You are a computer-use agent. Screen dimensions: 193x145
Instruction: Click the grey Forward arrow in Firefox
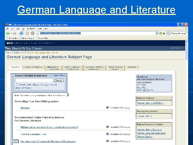click(14, 33)
